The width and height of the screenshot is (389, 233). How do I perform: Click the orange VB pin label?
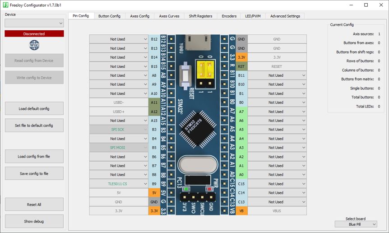(241, 211)
